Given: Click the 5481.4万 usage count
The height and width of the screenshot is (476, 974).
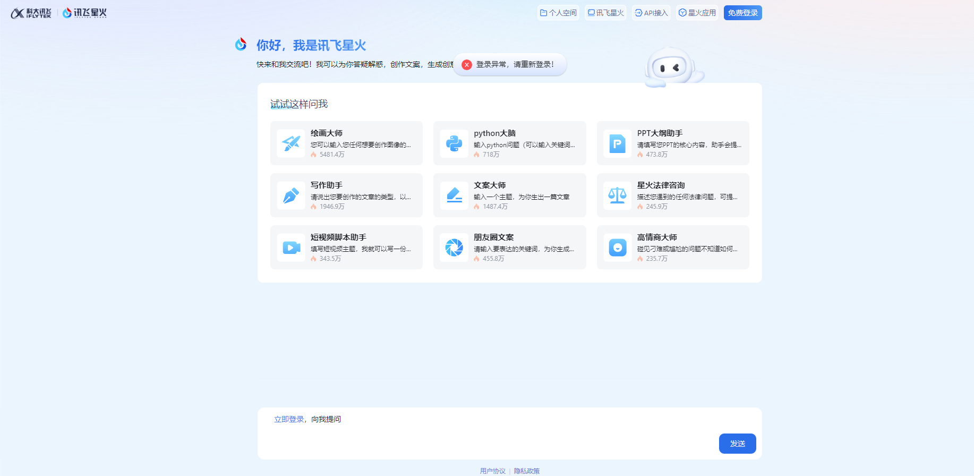Looking at the screenshot, I should tap(332, 155).
